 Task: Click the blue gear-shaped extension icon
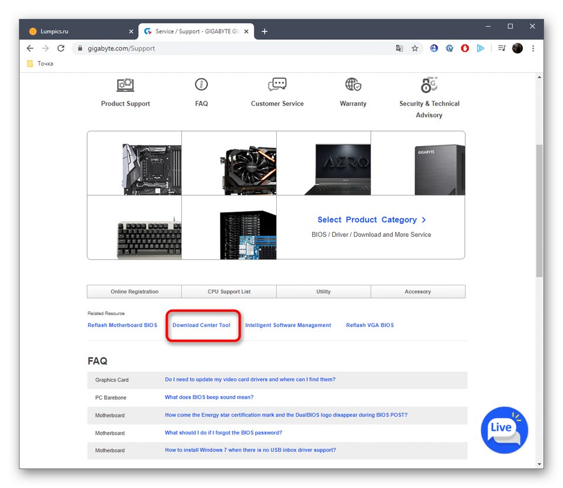450,48
